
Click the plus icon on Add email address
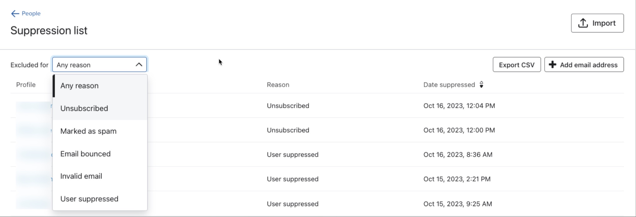coord(553,64)
